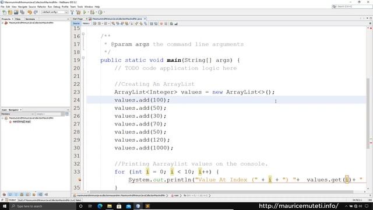Click the editor horizontal scrollbar
Screen dimensions: 373x210
click(221, 192)
